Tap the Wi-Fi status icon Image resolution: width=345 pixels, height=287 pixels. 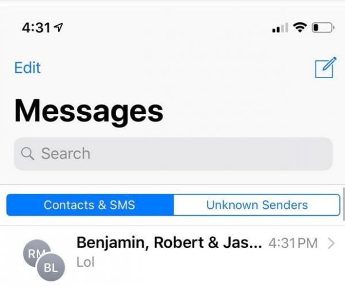(300, 28)
